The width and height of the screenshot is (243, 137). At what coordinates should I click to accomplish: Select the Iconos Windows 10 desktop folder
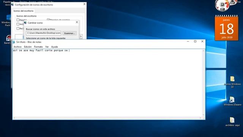point(232,82)
